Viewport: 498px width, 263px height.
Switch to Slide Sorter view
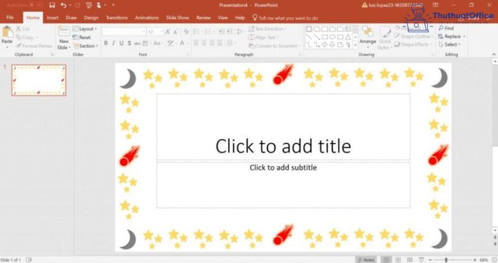(x=398, y=260)
